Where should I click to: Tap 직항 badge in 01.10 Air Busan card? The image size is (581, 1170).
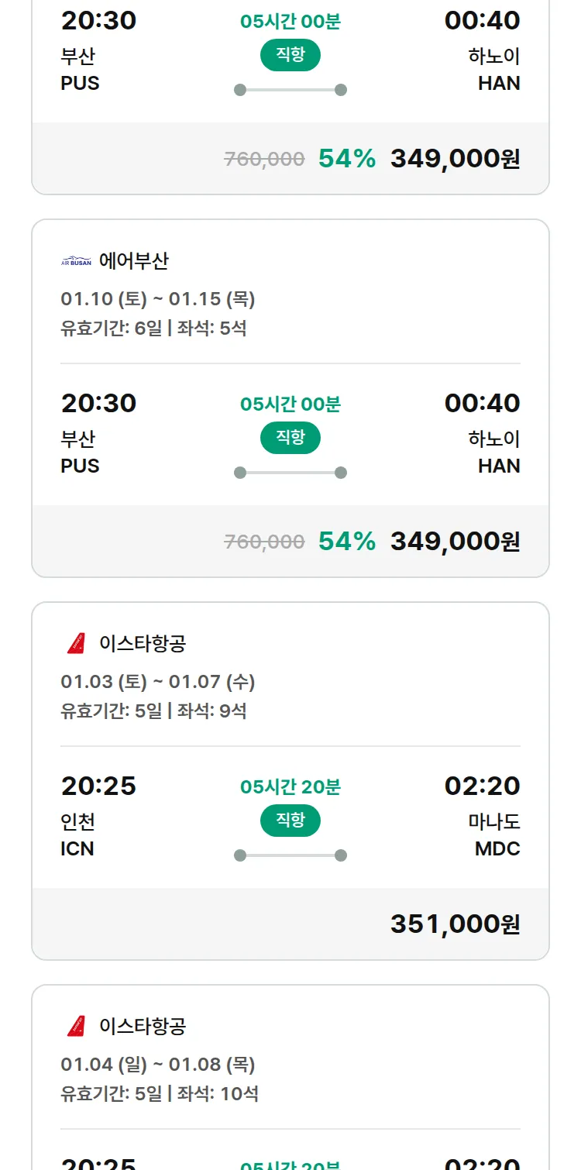(x=290, y=438)
